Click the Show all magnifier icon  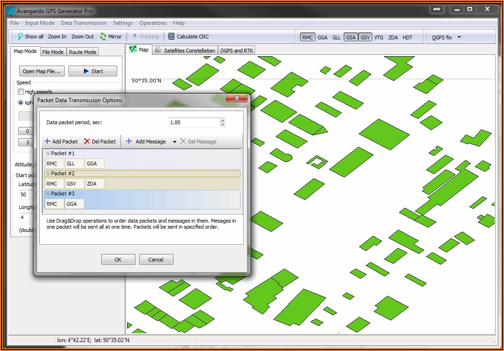click(x=20, y=37)
